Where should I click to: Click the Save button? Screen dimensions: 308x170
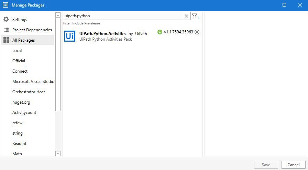tap(266, 165)
